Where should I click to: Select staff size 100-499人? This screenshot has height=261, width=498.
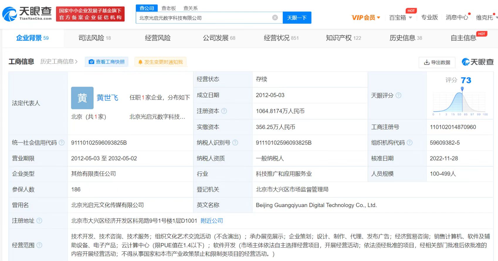pos(443,174)
